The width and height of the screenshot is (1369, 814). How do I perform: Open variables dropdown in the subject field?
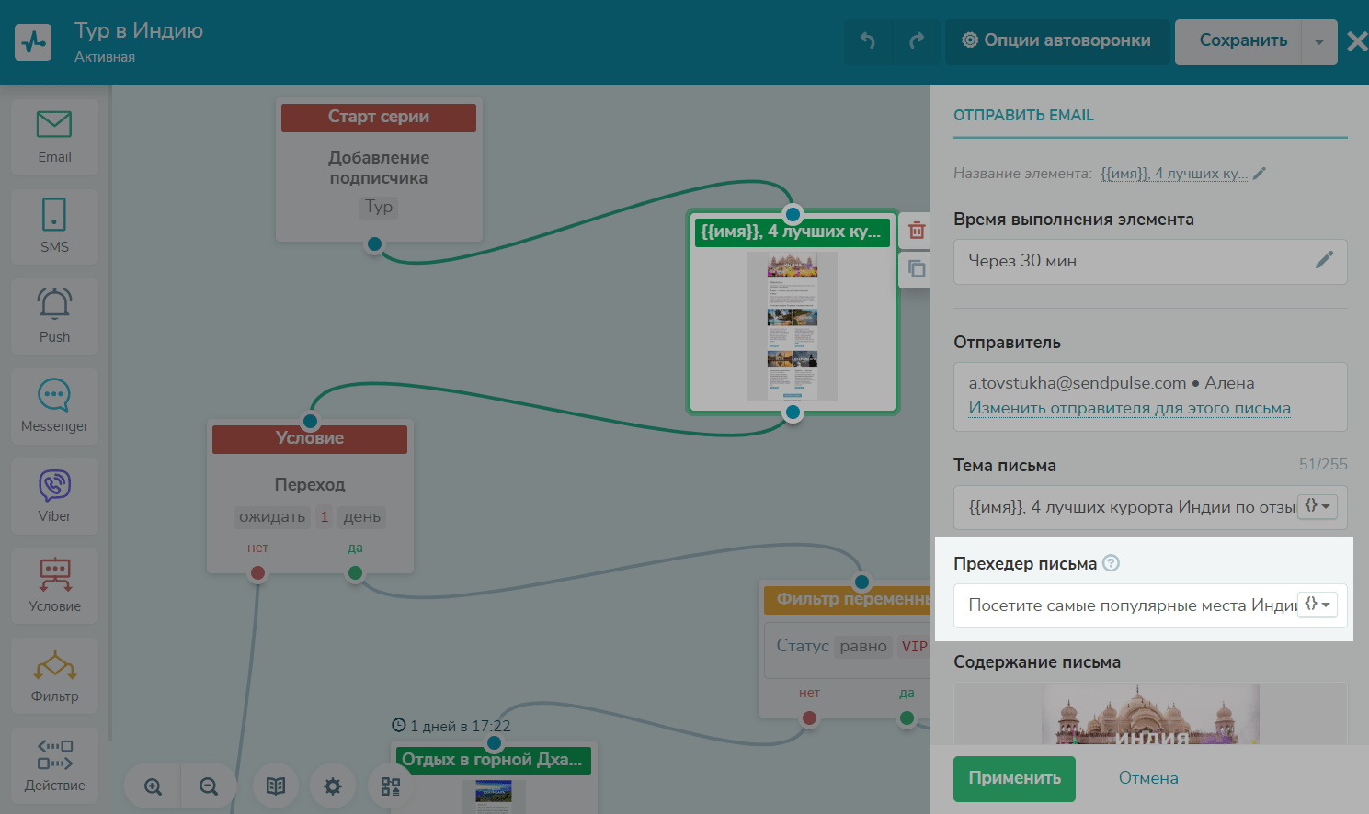point(1317,506)
